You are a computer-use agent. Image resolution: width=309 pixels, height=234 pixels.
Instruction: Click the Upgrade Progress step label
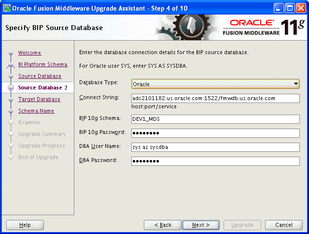[42, 146]
